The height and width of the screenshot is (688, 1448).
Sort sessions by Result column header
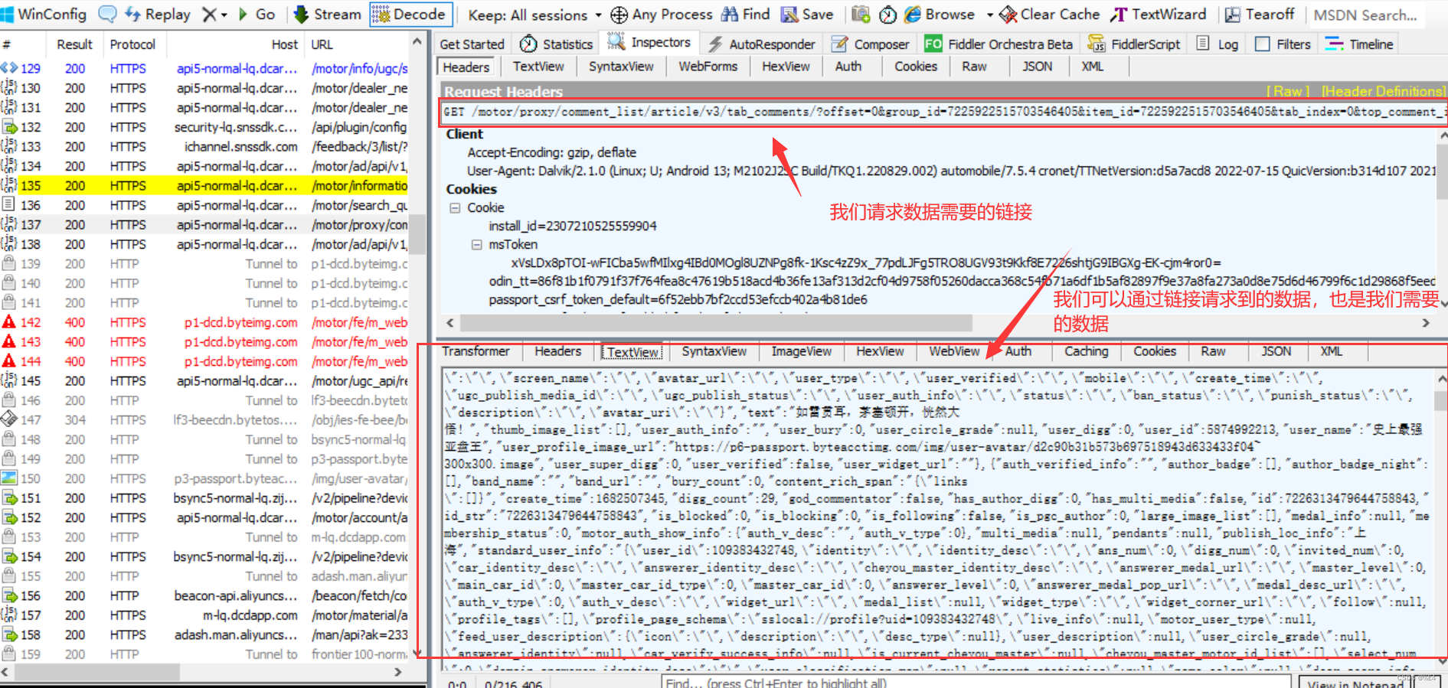(x=74, y=44)
